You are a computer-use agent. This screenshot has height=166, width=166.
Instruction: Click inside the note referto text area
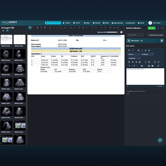145,77
